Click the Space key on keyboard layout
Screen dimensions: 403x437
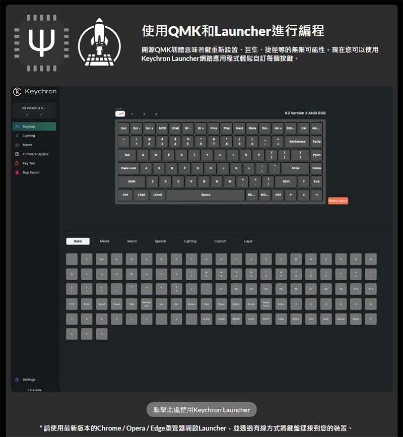coord(206,195)
